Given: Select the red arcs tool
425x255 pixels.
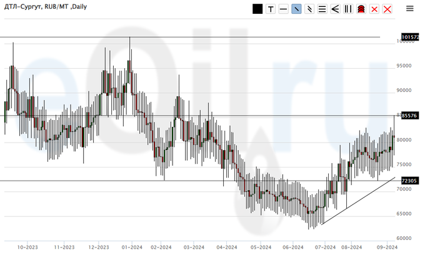Looking at the screenshot, I should point(361,9).
